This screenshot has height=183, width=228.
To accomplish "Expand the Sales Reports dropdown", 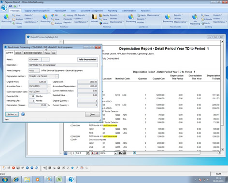I will (x=28, y=15).
